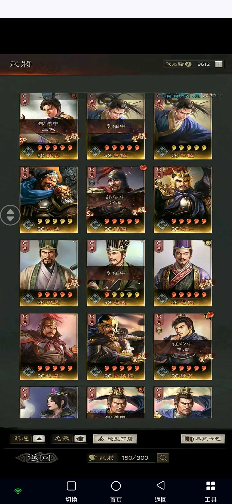This screenshot has height=504, width=232.
Task: Select the 郝昭 card with red notification dot
Action: (116, 200)
